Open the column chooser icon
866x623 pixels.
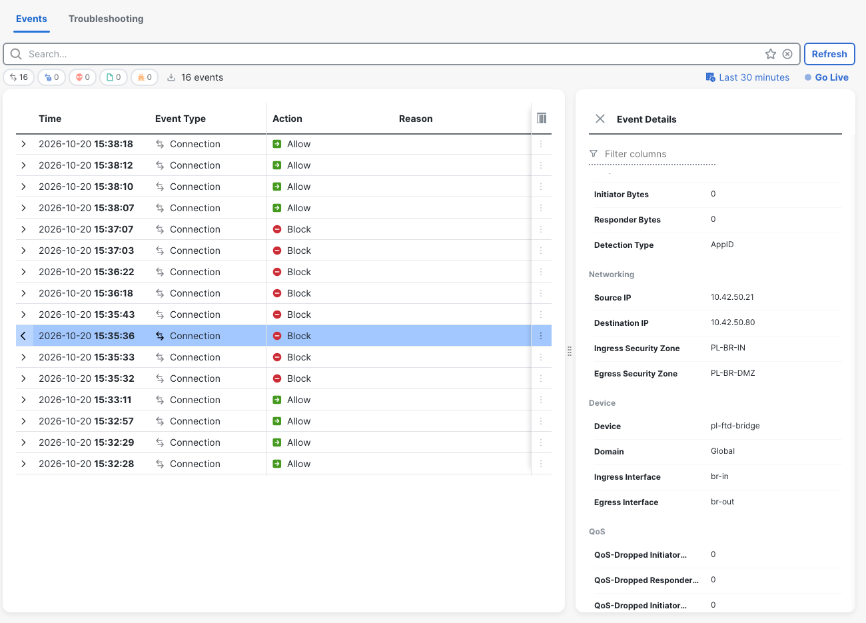pyautogui.click(x=542, y=118)
